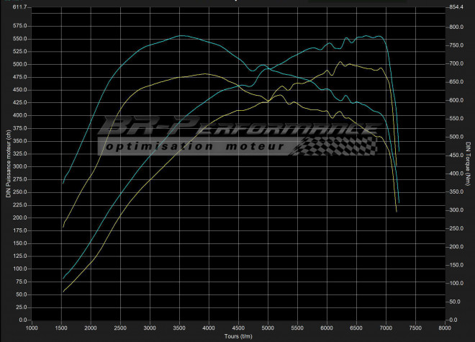Click the 300.0 tick on the left axis
Image resolution: width=475 pixels, height=342 pixels.
coord(19,166)
